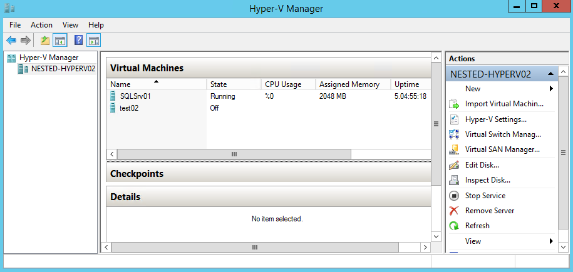Toggle the Show/Hide Console Tree toolbar icon

[x=59, y=40]
